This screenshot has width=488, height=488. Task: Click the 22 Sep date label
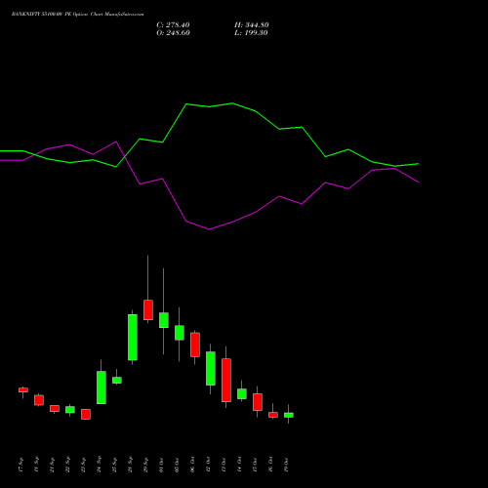pos(68,465)
